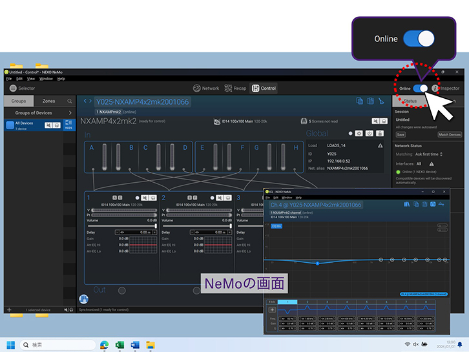This screenshot has height=352, width=469.
Task: Open the Inspector info icon
Action: coord(436,88)
